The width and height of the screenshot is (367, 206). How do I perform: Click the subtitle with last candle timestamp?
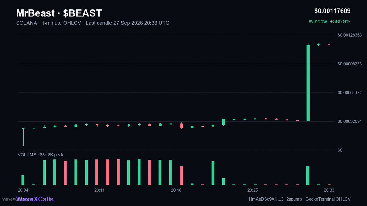coord(93,23)
